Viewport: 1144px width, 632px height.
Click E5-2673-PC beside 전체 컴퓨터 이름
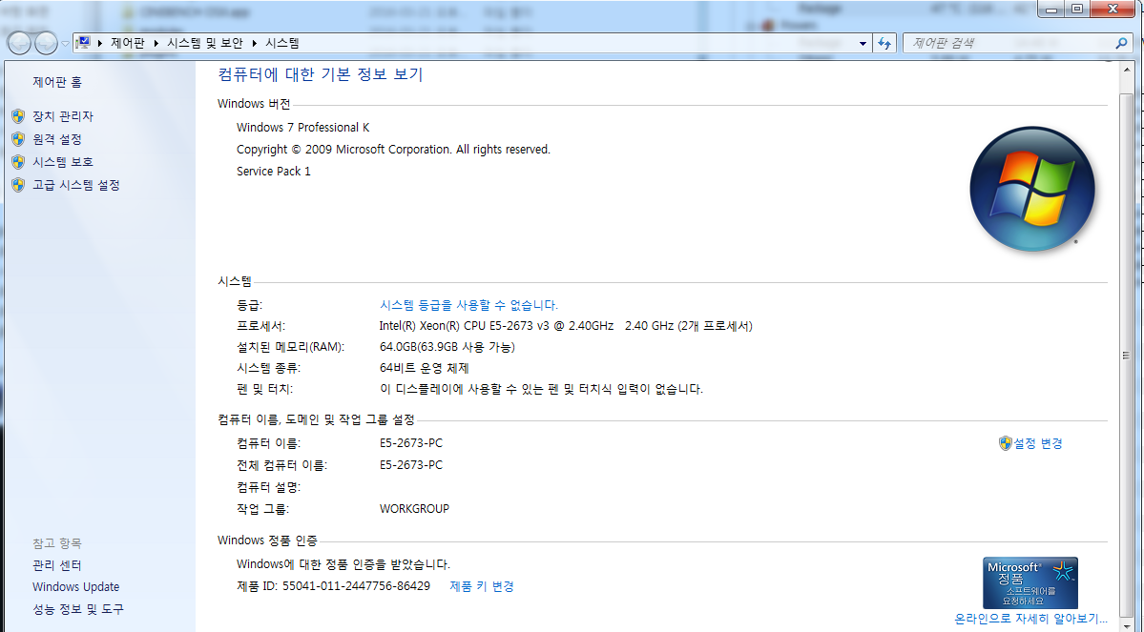tap(411, 465)
